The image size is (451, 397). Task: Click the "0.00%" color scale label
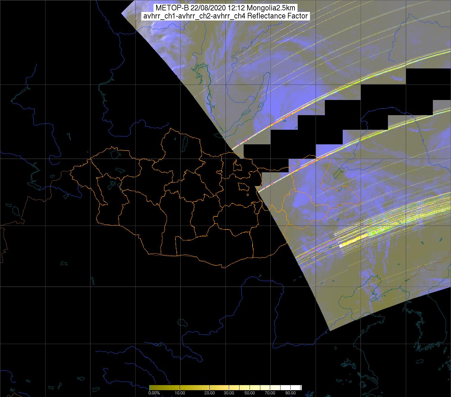(x=154, y=393)
